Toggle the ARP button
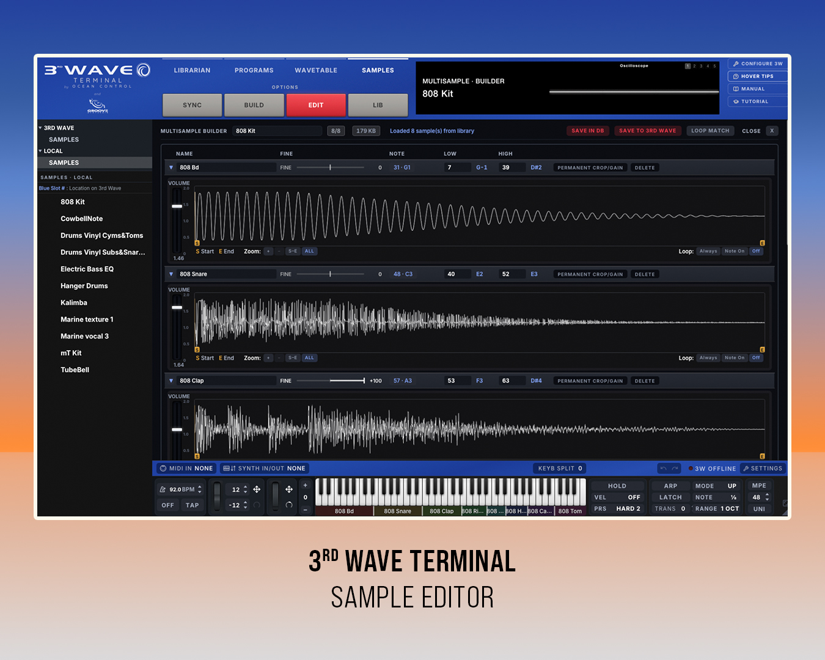 (670, 486)
